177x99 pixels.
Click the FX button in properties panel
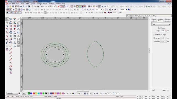[x=153, y=90]
